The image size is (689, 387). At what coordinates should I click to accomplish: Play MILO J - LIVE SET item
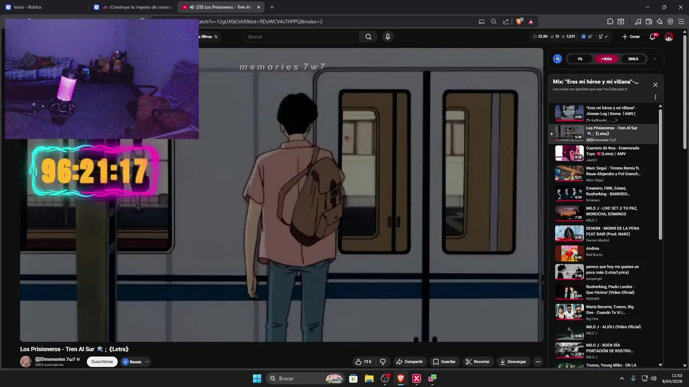(x=603, y=213)
